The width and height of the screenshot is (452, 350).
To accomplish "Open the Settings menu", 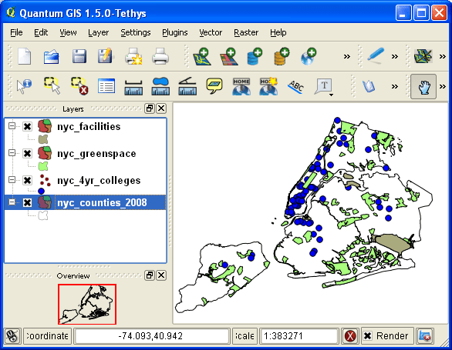I will [136, 32].
